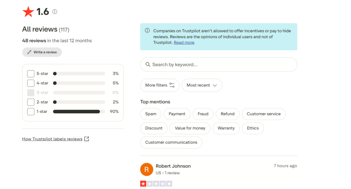Check the 5-star filter checkbox
This screenshot has height=189, width=351.
coord(31,73)
